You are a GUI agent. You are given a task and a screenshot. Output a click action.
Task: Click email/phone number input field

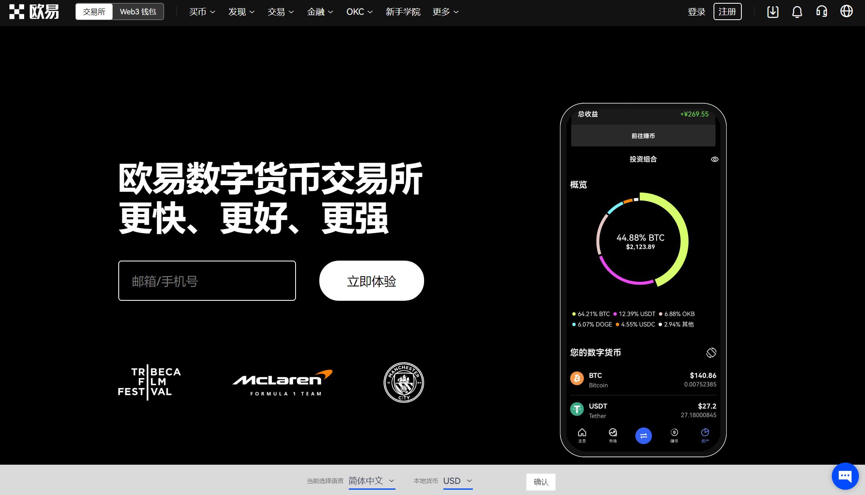click(207, 280)
